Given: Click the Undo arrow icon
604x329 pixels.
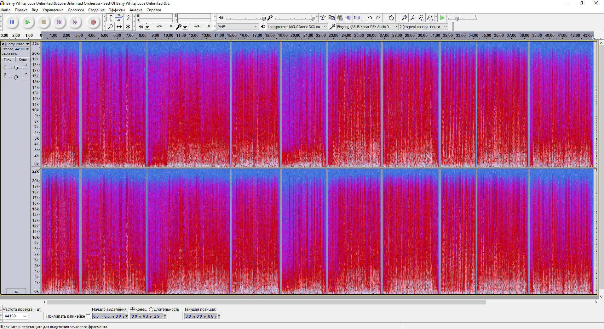Looking at the screenshot, I should (x=370, y=18).
